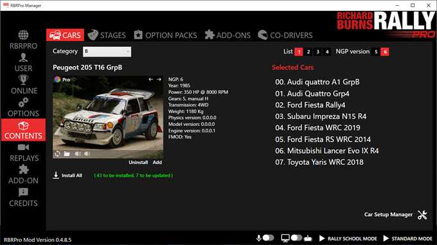Click the Install All download icon
The image size is (437, 245).
point(56,176)
